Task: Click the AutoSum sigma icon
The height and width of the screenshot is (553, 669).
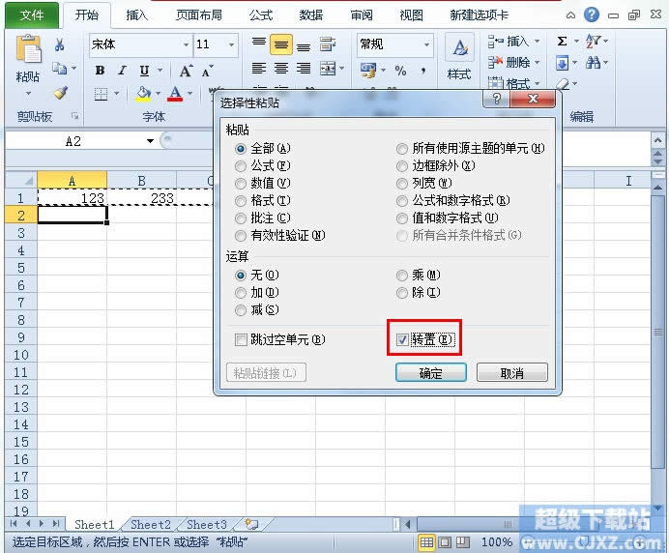Action: coord(562,42)
